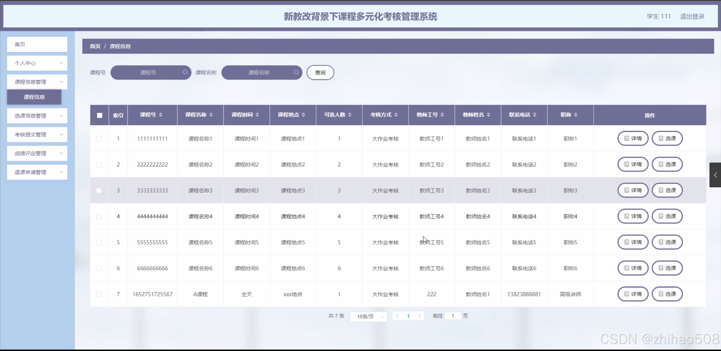Go to next page arrow
Screen dimensions: 721x351
click(419, 316)
